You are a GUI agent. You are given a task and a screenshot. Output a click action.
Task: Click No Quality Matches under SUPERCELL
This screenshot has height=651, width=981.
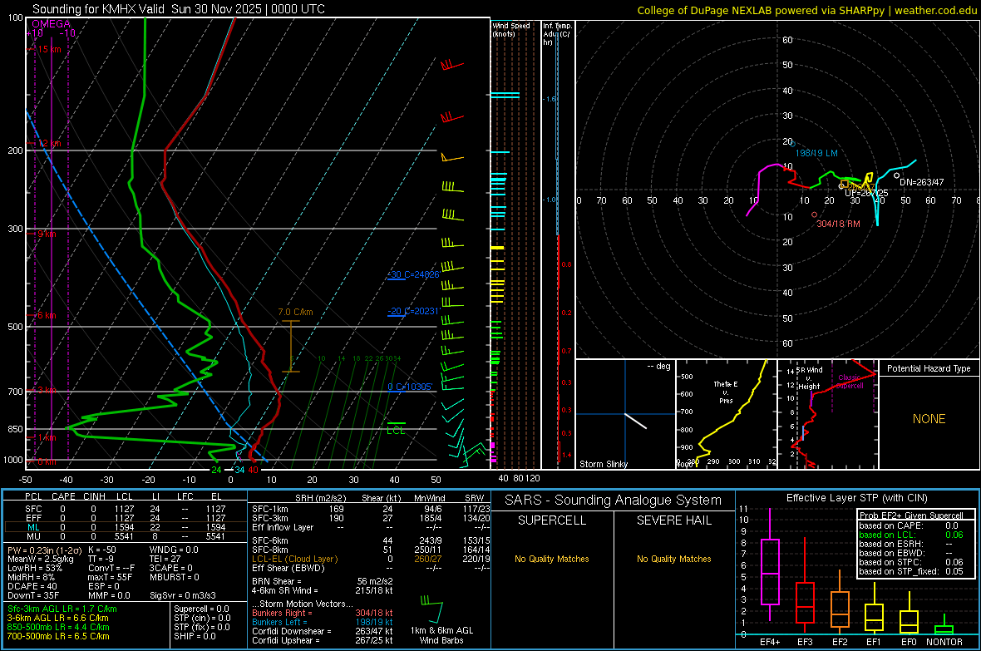click(x=552, y=559)
